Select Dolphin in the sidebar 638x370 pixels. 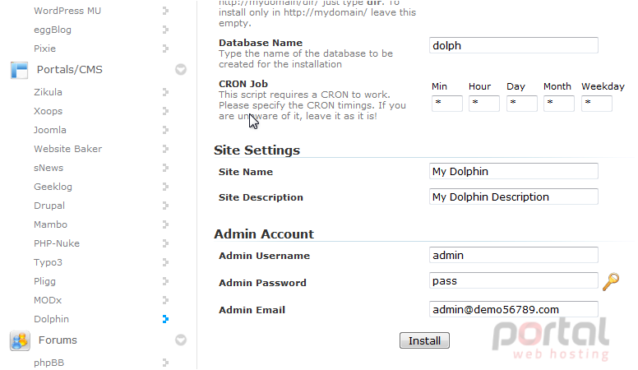(51, 319)
